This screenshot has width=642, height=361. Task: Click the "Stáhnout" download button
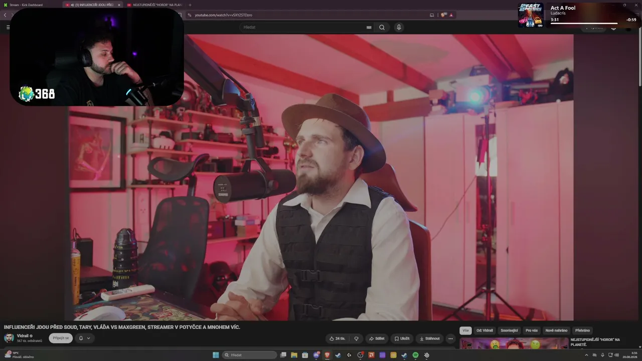tap(429, 338)
